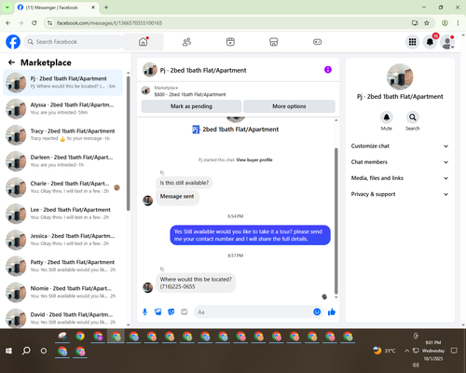The height and width of the screenshot is (373, 466).
Task: Open the emoji picker in message box
Action: 317,311
